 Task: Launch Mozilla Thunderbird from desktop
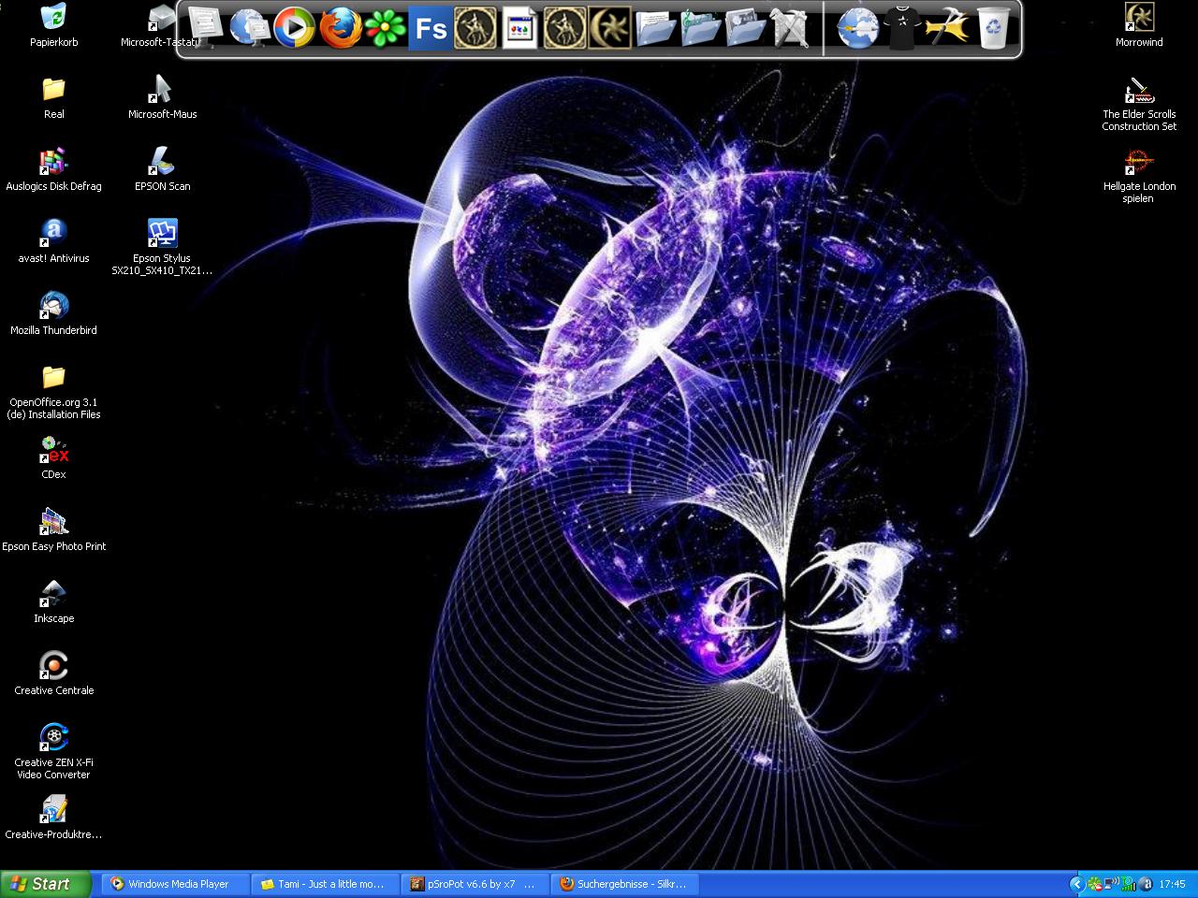pyautogui.click(x=54, y=305)
